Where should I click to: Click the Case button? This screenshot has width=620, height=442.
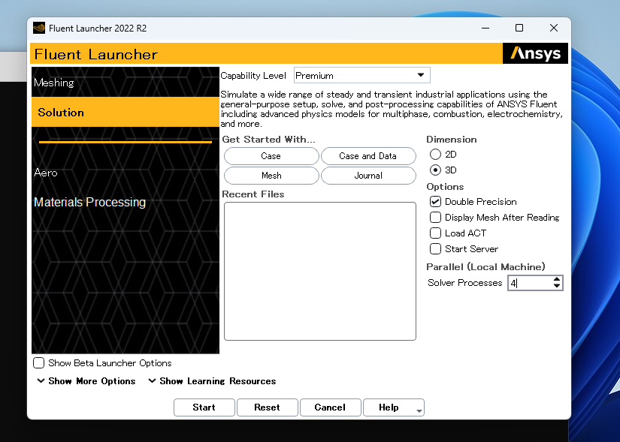[x=271, y=156]
